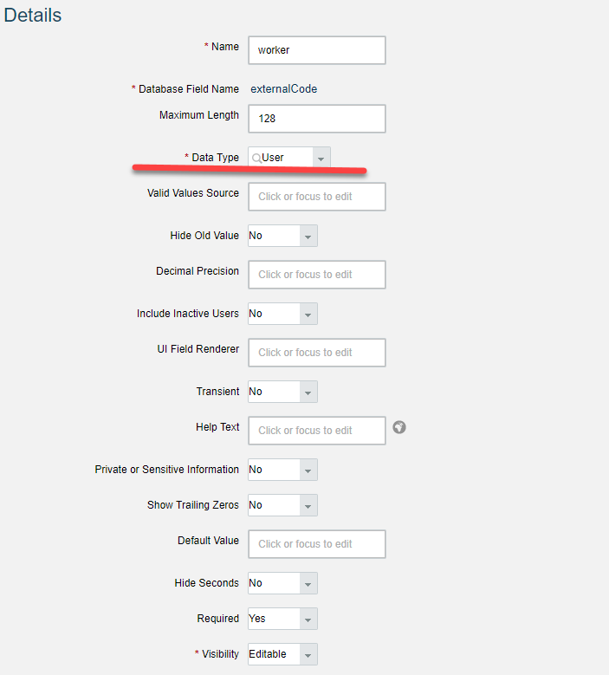This screenshot has width=609, height=675.
Task: Open the Hide Seconds dropdown
Action: click(308, 583)
